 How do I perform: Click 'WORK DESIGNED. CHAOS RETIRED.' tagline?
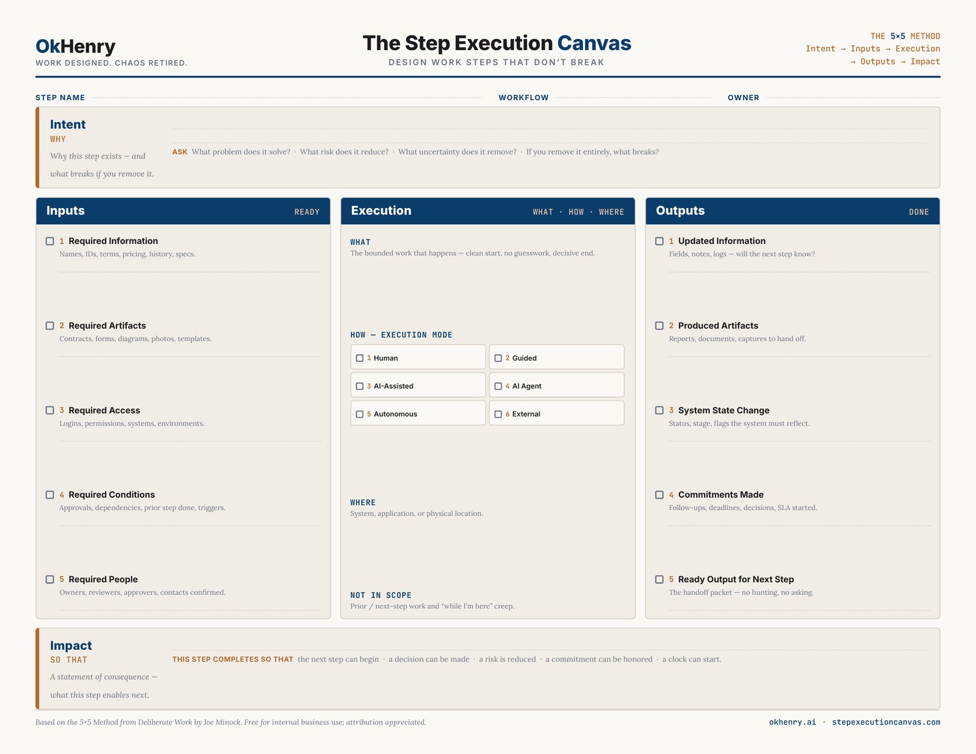111,63
